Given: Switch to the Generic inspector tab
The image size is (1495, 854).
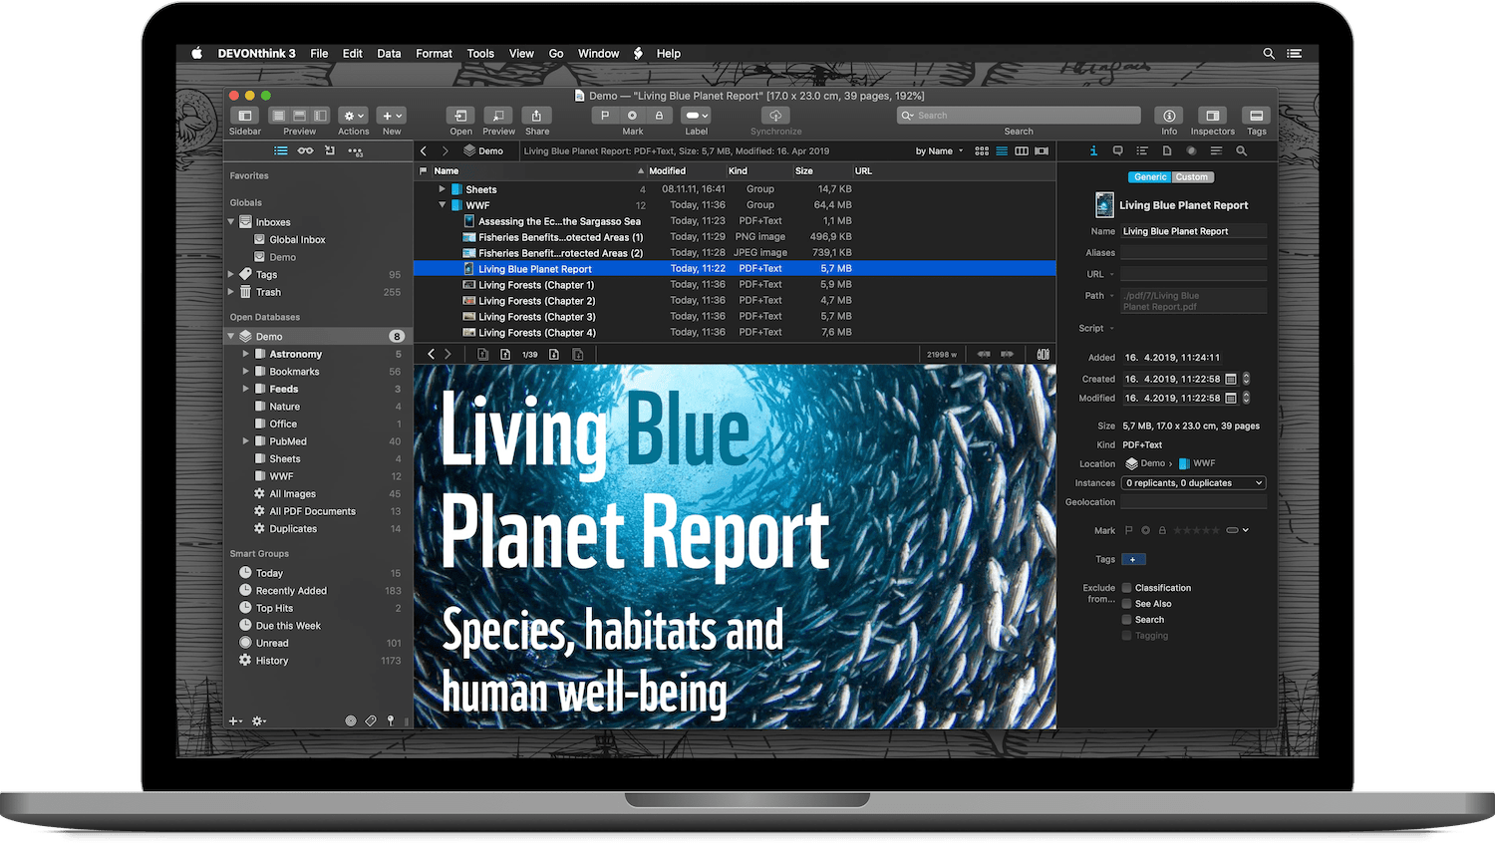Looking at the screenshot, I should click(x=1150, y=177).
